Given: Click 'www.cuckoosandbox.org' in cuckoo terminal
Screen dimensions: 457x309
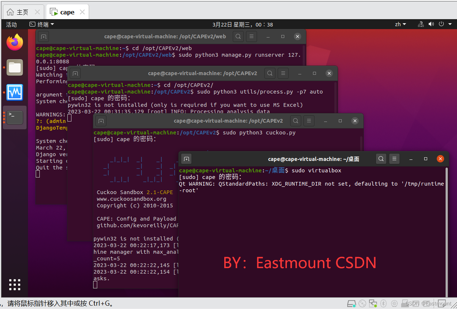Looking at the screenshot, I should click(x=131, y=199).
